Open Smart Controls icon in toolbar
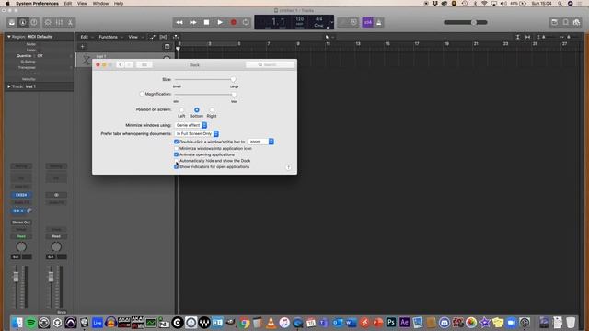This screenshot has height=331, width=589. (48, 22)
